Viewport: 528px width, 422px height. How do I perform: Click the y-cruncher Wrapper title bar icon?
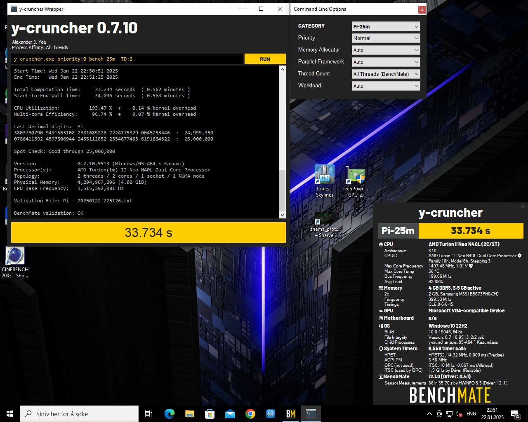14,9
